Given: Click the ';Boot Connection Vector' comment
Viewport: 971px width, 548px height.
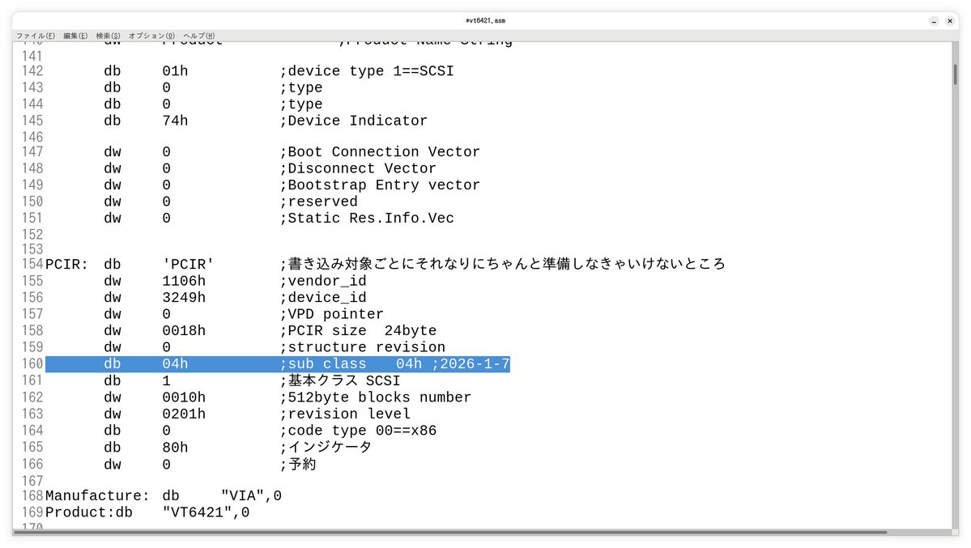Looking at the screenshot, I should [380, 152].
